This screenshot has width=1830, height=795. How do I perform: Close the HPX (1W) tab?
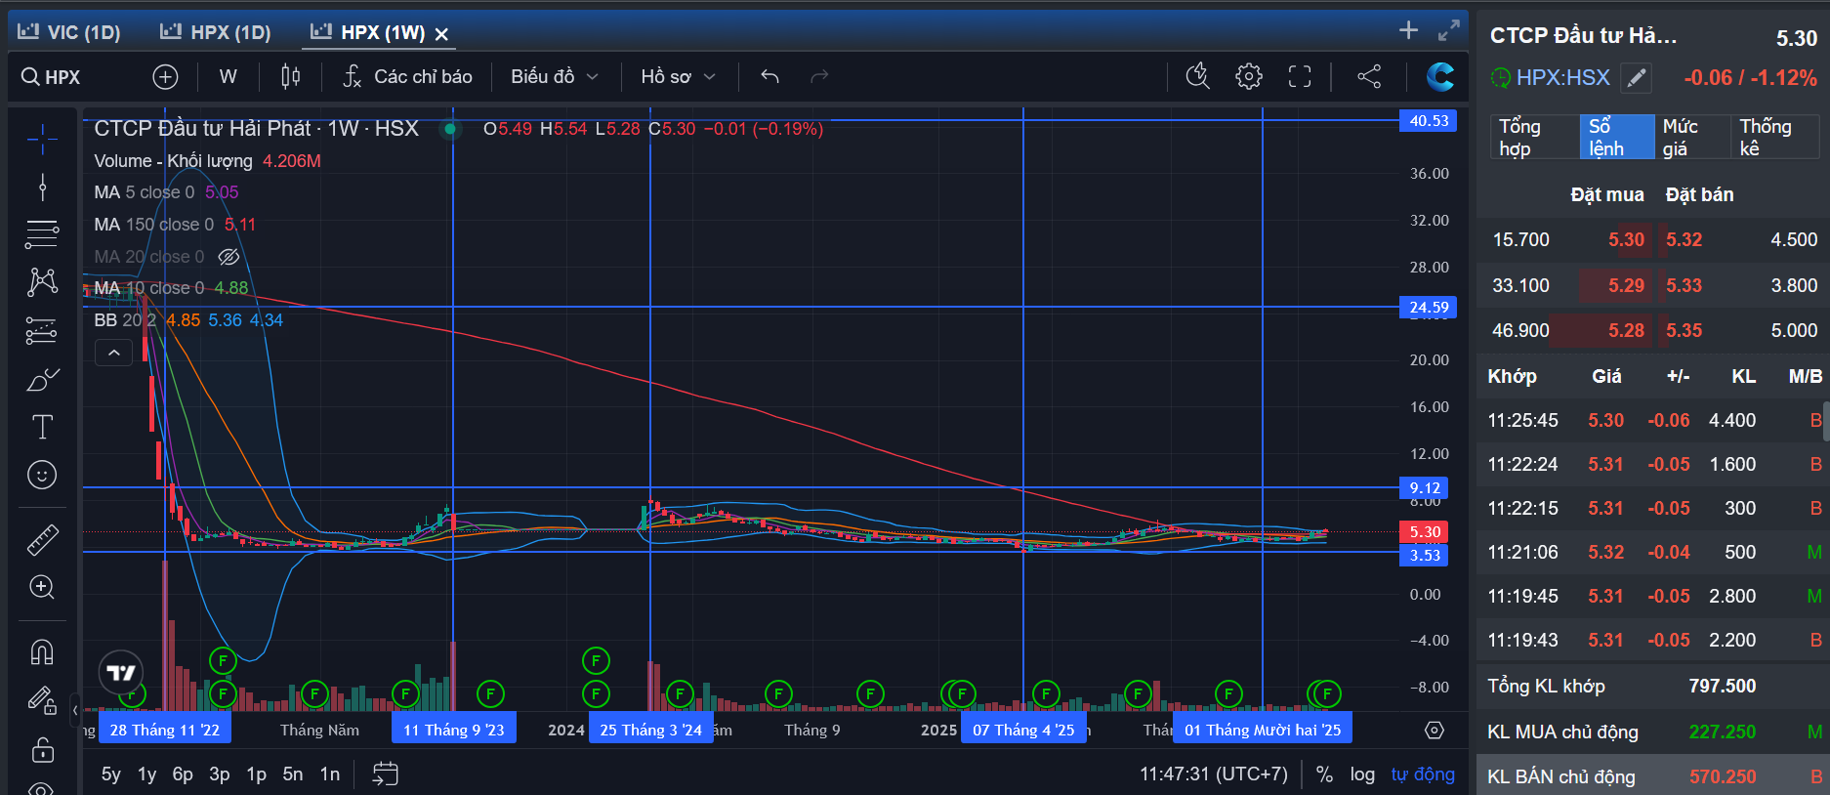441,34
